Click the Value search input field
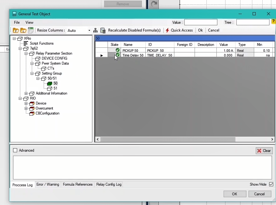The image size is (276, 205). point(201,22)
